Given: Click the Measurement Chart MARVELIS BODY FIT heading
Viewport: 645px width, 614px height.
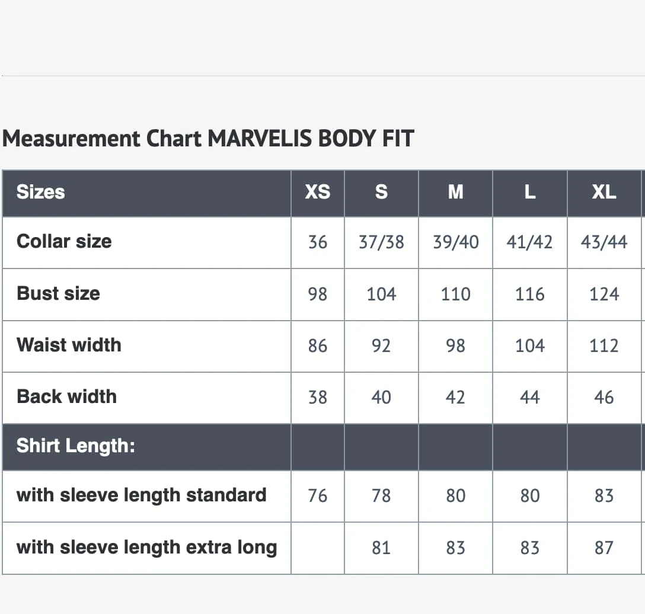Looking at the screenshot, I should tap(208, 139).
